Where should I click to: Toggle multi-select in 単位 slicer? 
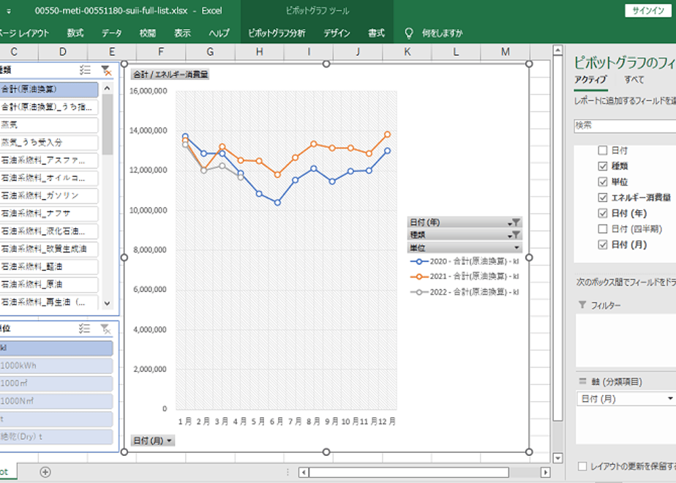click(x=85, y=329)
